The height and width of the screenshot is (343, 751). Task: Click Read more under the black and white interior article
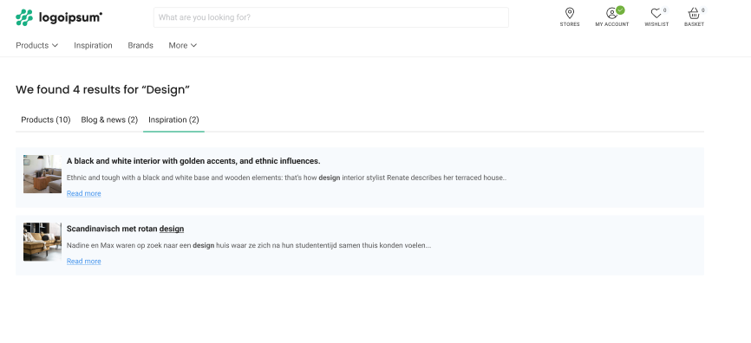(x=84, y=193)
